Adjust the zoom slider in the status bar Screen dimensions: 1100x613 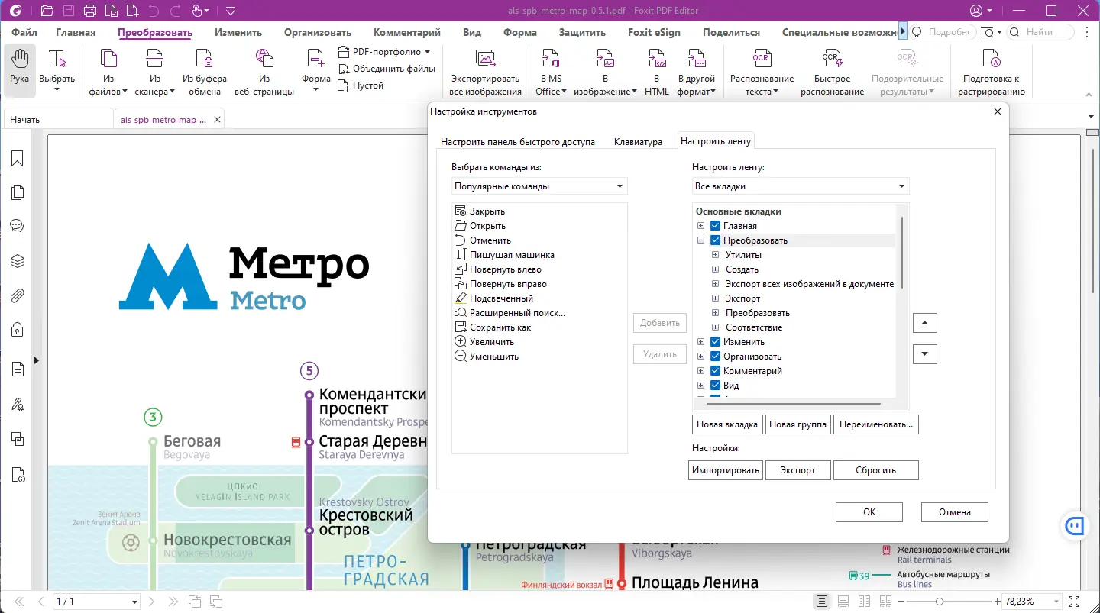coord(939,602)
